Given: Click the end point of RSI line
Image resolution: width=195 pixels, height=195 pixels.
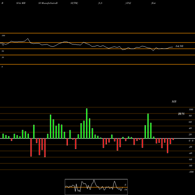Looking at the screenshot, I should point(173,47).
